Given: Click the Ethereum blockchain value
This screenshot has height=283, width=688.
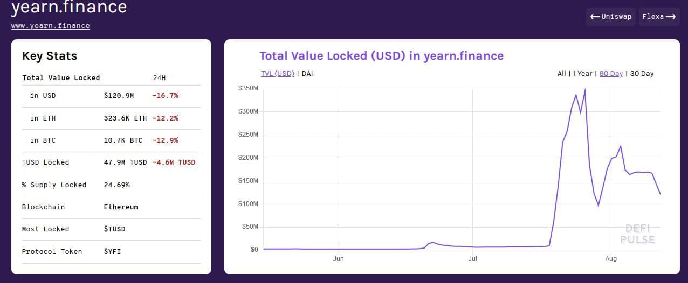Looking at the screenshot, I should 121,207.
